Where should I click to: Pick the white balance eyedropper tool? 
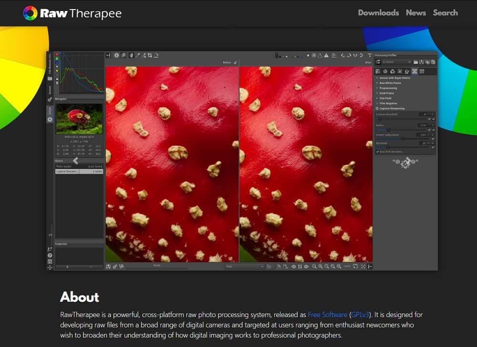tap(138, 55)
